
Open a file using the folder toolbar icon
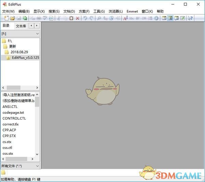point(13,18)
